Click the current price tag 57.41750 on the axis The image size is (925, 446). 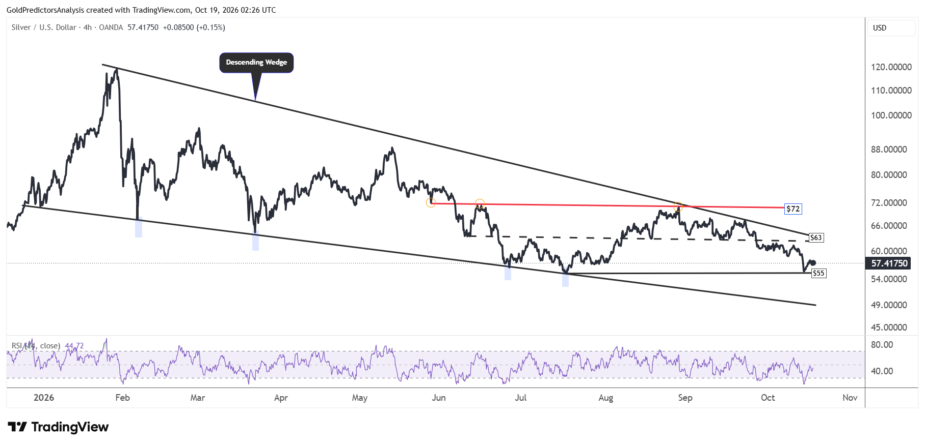pyautogui.click(x=889, y=263)
